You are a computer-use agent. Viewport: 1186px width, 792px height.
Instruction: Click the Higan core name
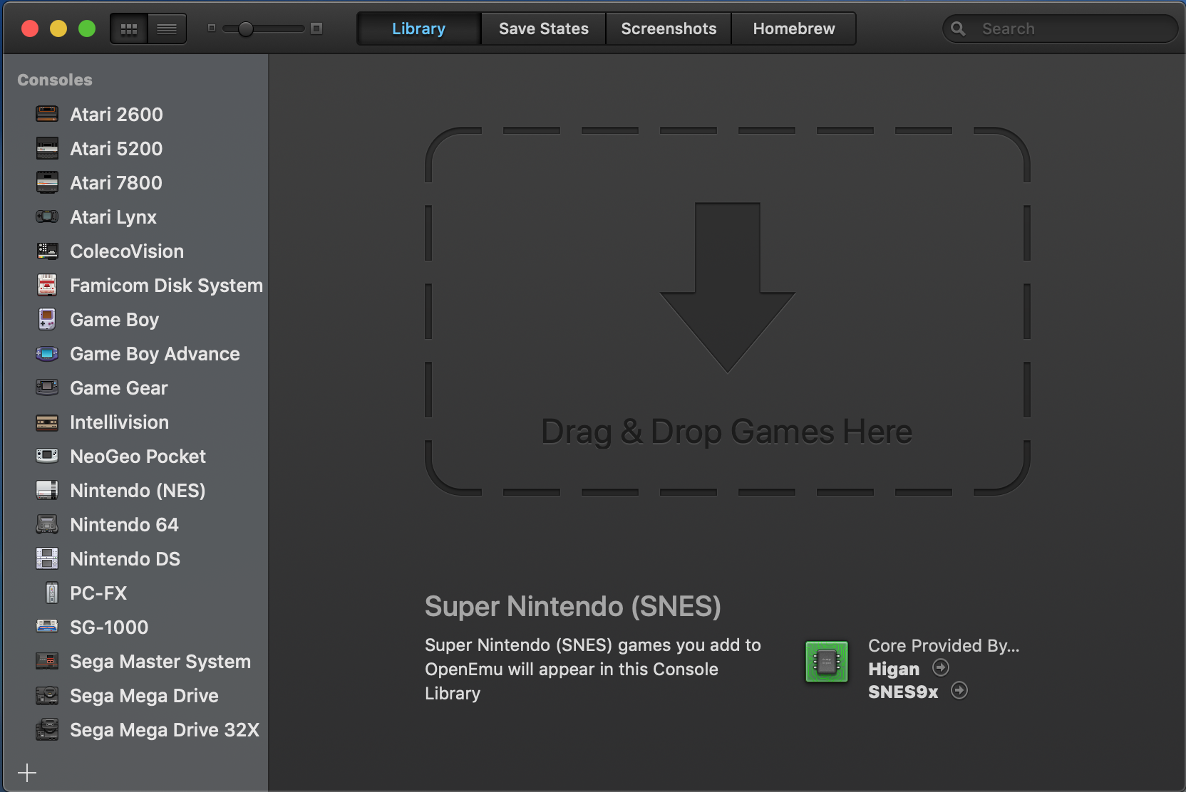tap(894, 669)
